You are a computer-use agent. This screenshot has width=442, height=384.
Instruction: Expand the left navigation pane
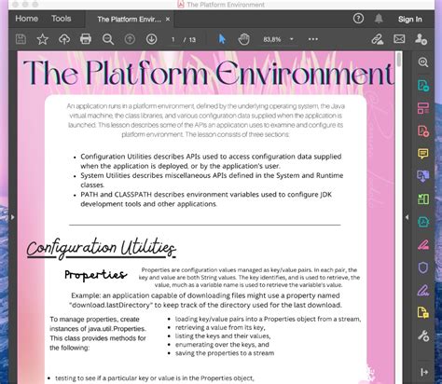(x=12, y=217)
